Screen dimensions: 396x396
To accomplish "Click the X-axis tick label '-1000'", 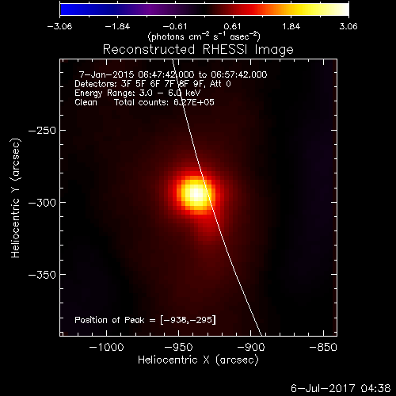I will tap(107, 347).
